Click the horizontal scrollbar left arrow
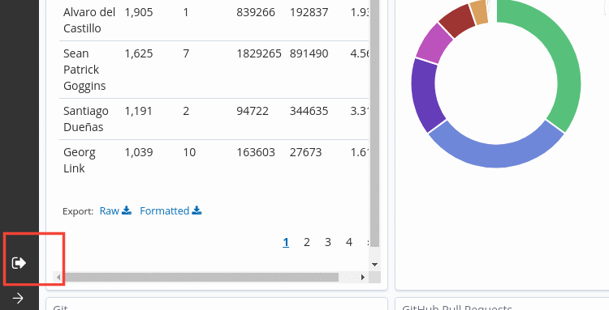Image resolution: width=609 pixels, height=310 pixels. pos(58,277)
